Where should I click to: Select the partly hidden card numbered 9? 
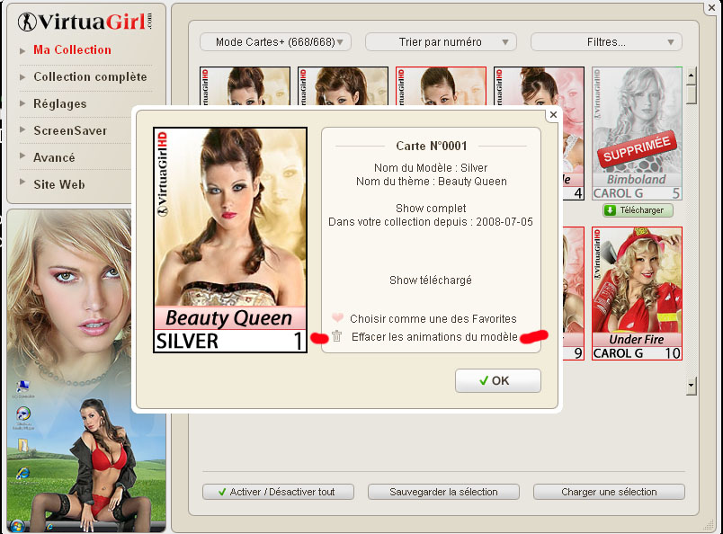[x=573, y=293]
